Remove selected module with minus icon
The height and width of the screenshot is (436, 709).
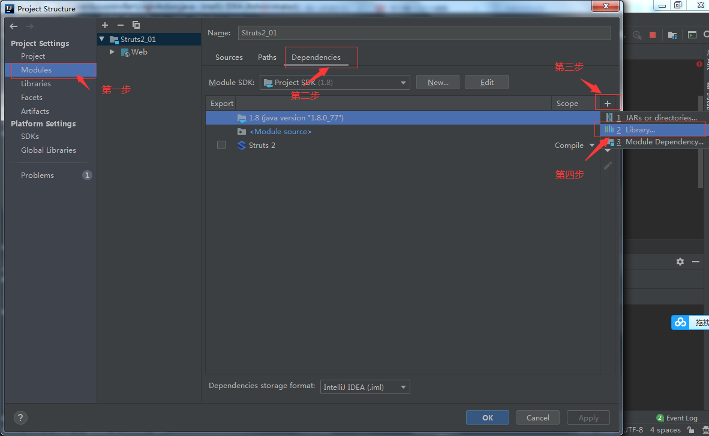pyautogui.click(x=121, y=25)
